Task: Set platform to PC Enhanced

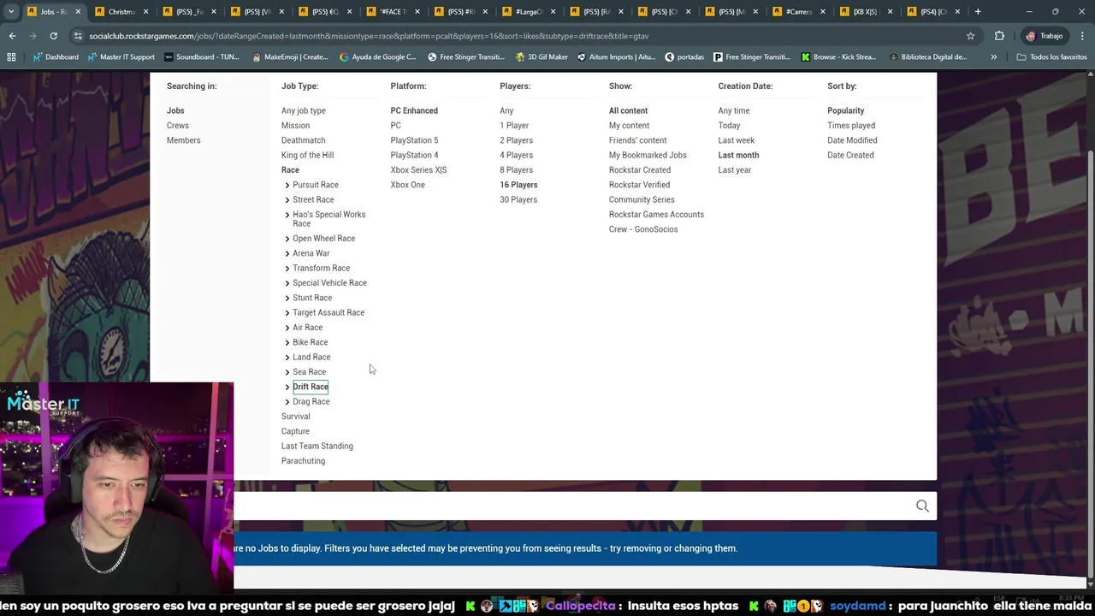Action: 414,110
